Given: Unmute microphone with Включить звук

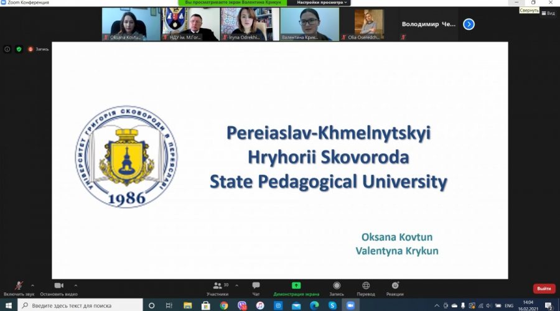Looking at the screenshot, I should coord(19,289).
